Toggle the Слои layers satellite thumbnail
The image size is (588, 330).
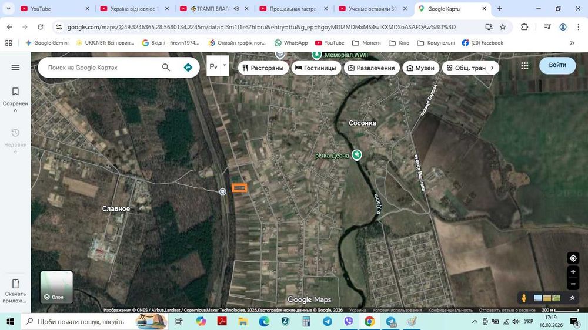point(56,287)
